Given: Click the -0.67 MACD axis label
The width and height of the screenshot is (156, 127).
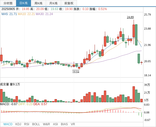Looking at the screenshot, I should point(147,120).
